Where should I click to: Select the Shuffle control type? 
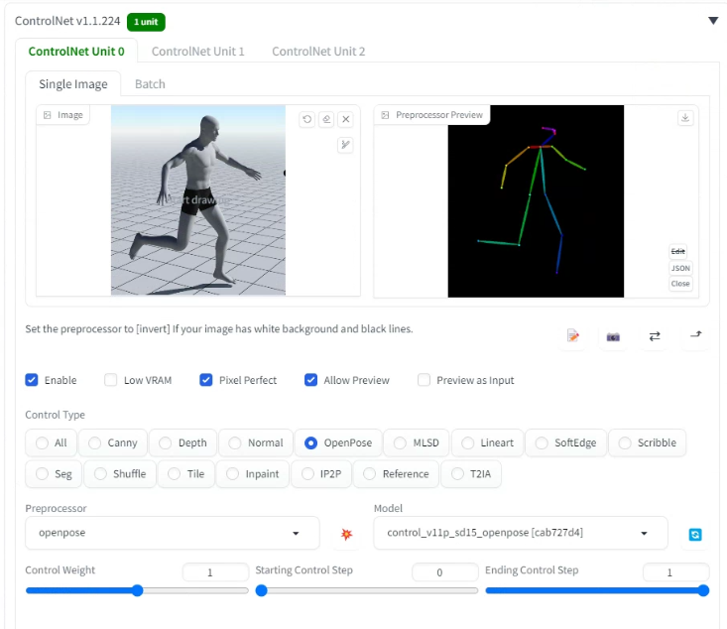coord(120,474)
